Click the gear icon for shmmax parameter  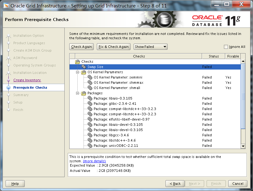[x=90, y=83]
